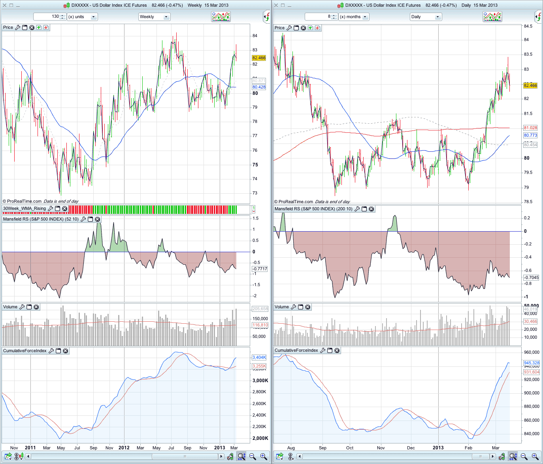Click the weekly chart horizontal scrollbar thumb
This screenshot has height=464, width=543.
[185, 456]
